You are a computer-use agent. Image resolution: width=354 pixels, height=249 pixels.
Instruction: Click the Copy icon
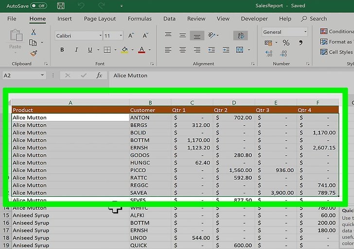click(33, 42)
